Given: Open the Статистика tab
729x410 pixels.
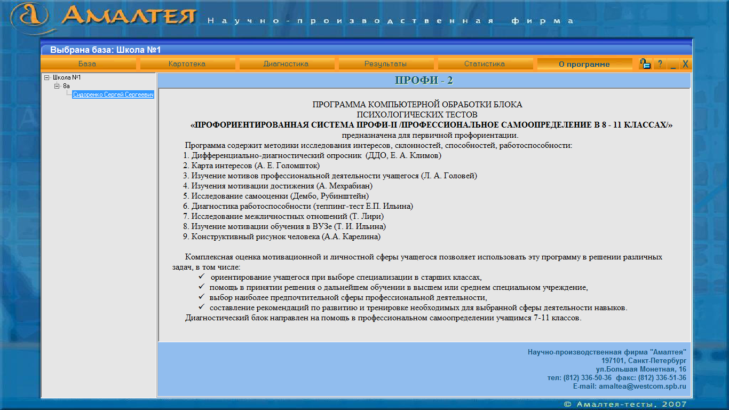Looking at the screenshot, I should coord(485,64).
